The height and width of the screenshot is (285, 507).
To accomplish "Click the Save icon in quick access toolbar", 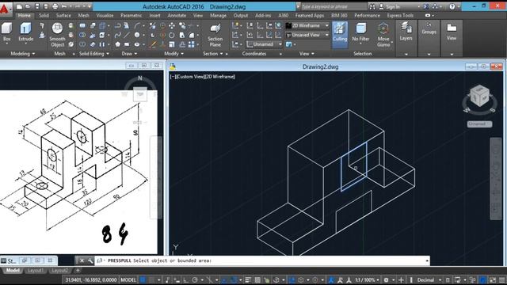I will tap(37, 6).
